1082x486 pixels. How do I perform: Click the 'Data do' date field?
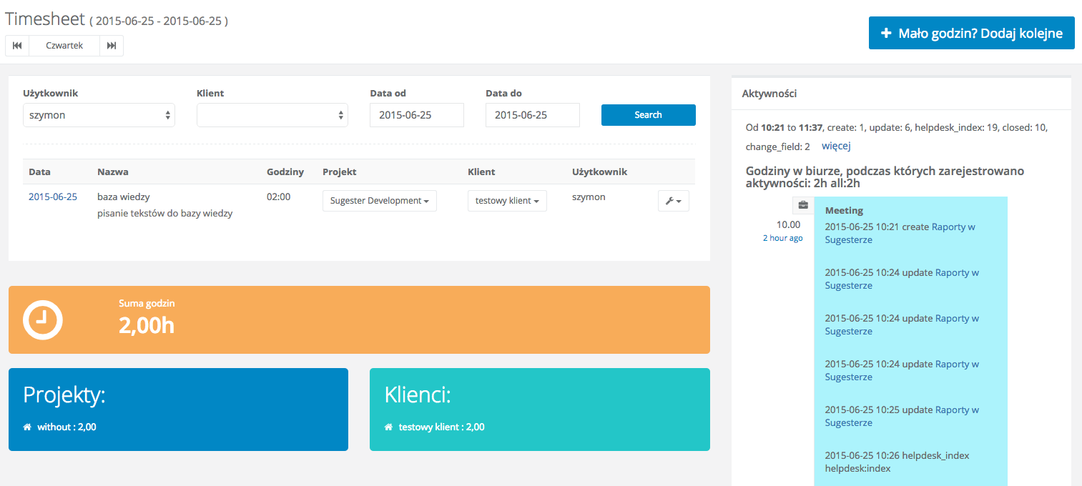click(532, 115)
